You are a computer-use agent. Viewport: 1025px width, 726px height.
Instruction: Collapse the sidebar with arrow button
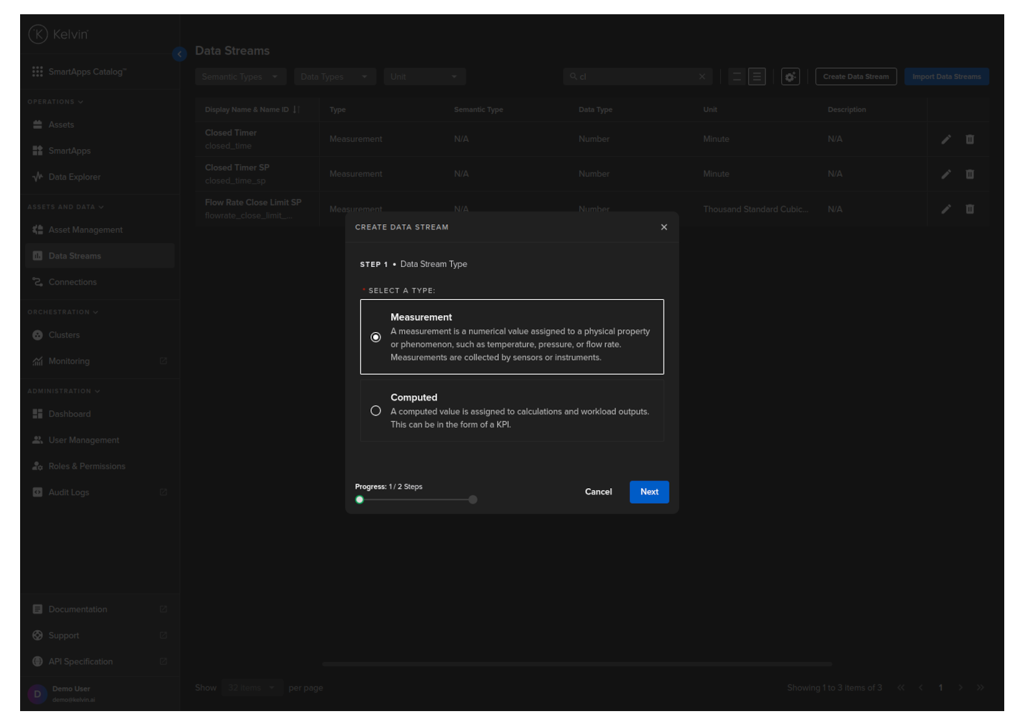180,54
